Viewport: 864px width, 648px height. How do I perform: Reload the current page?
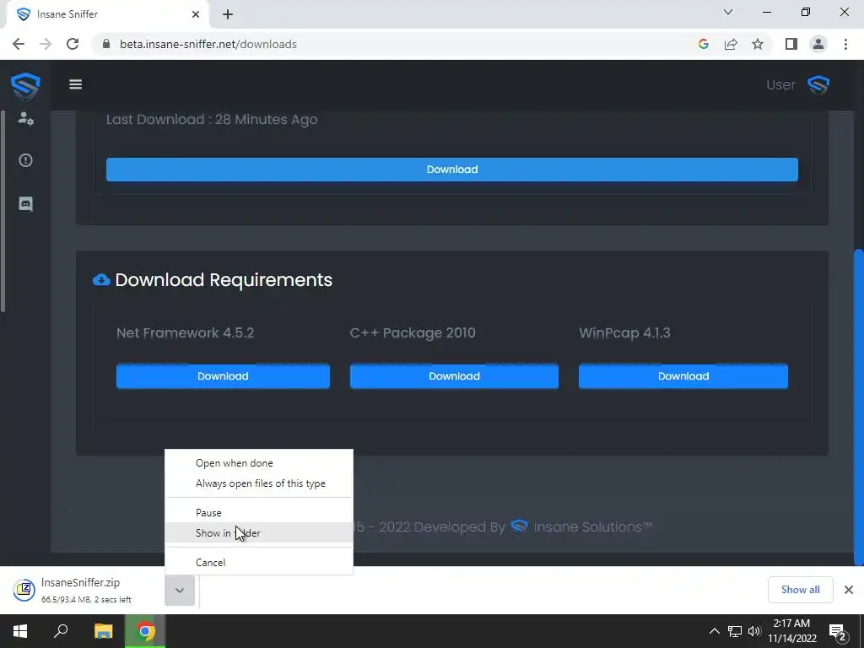point(73,44)
